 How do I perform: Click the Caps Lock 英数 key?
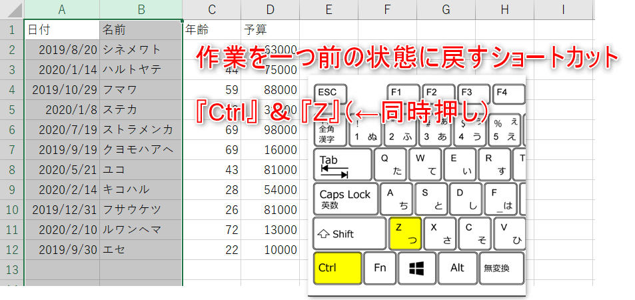point(345,199)
